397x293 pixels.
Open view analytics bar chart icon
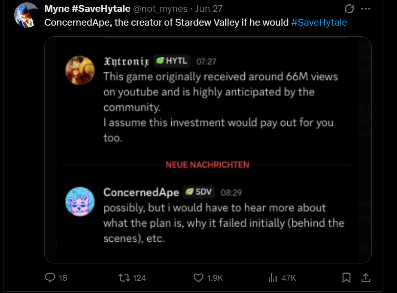click(273, 278)
